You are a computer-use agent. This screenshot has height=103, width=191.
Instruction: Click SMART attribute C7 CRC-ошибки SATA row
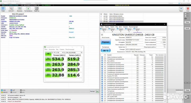click(133, 97)
